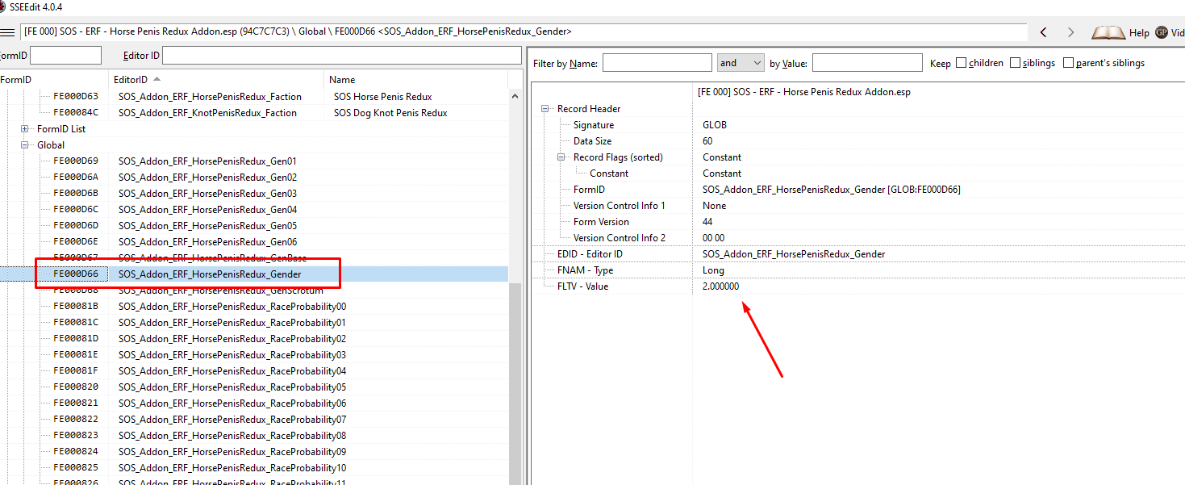Sort by the FormID column header
The image size is (1185, 485).
click(x=54, y=80)
